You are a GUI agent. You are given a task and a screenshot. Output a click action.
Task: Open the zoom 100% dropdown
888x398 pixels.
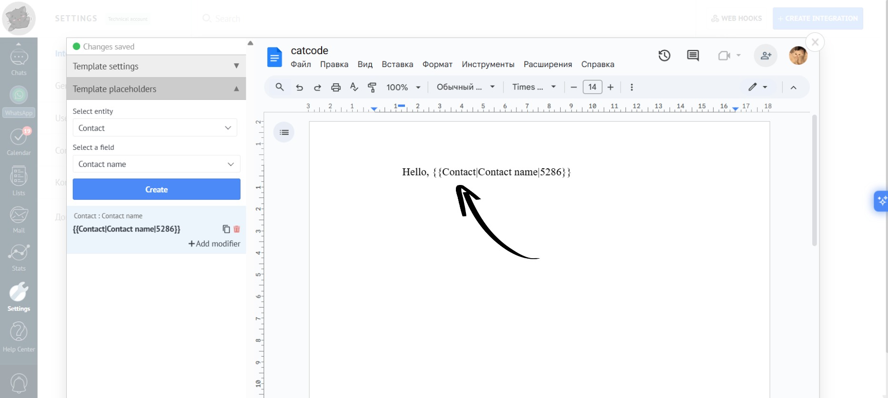pos(403,87)
